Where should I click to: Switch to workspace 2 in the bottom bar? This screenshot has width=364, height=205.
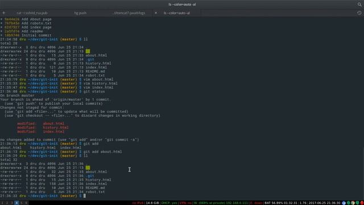tap(7, 203)
